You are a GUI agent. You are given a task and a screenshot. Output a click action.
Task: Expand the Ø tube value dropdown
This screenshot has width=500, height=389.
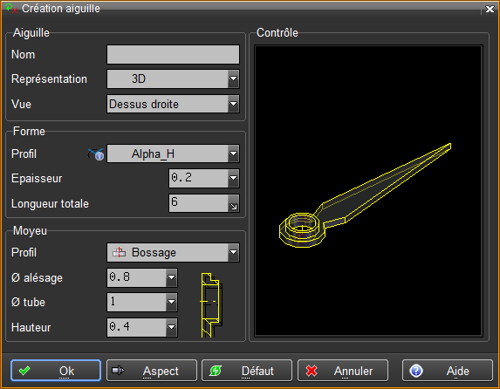pyautogui.click(x=172, y=302)
